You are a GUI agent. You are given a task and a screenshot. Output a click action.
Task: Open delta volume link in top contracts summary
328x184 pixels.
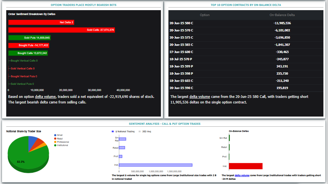coord(200,97)
